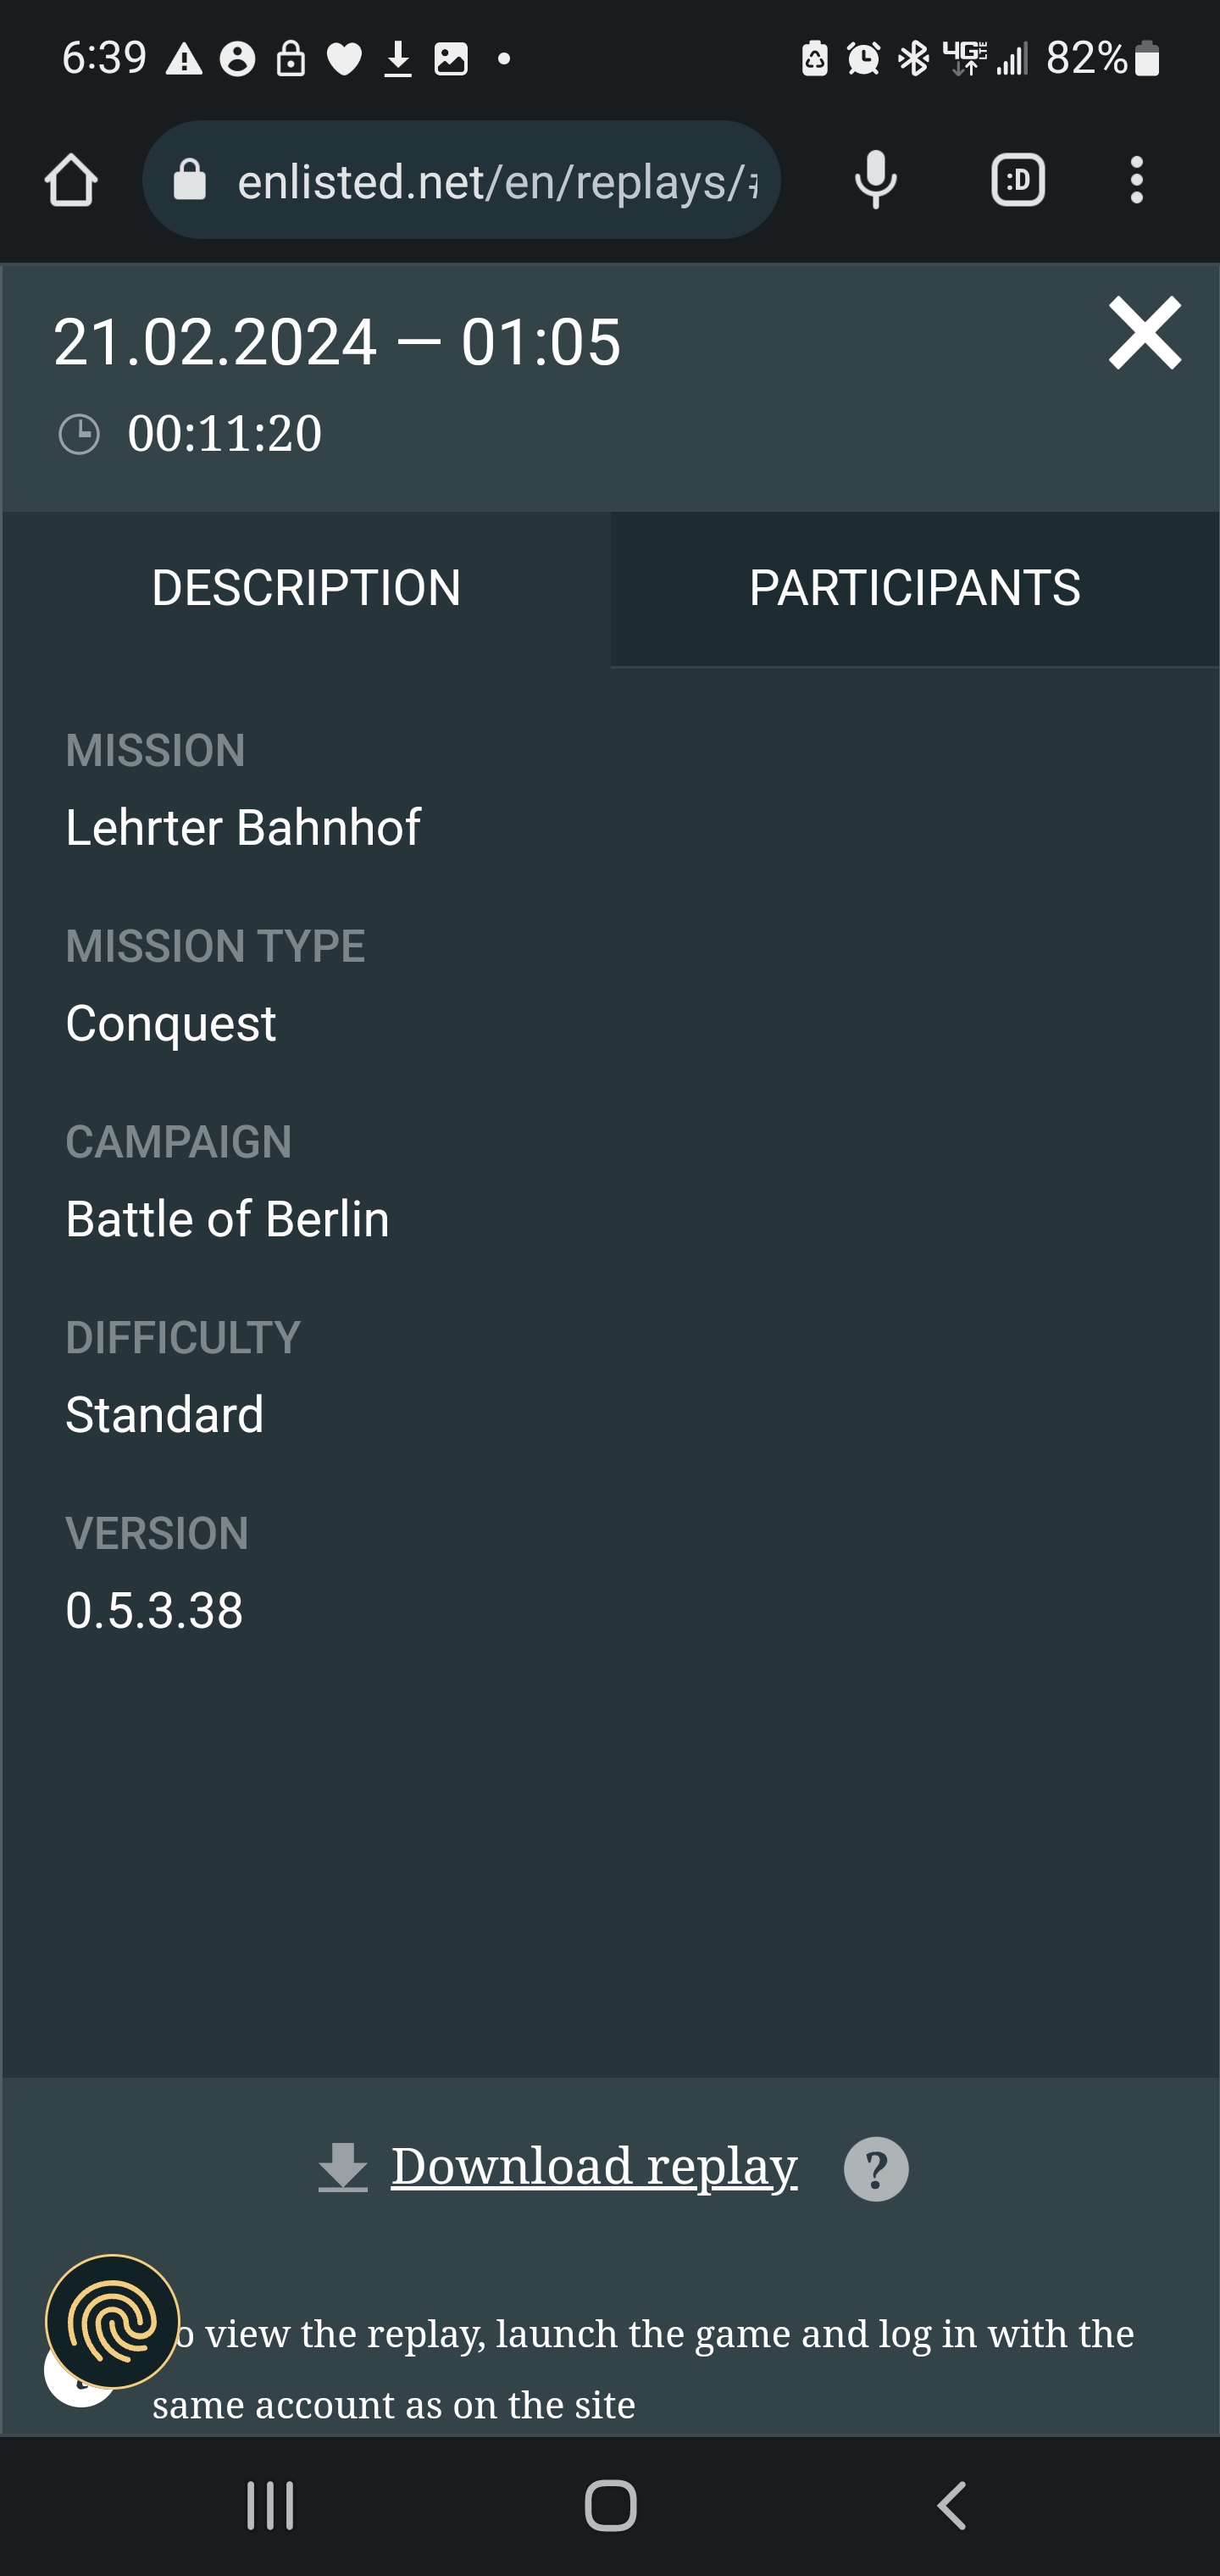
Task: Tap the download arrow icon
Action: pyautogui.click(x=343, y=2168)
